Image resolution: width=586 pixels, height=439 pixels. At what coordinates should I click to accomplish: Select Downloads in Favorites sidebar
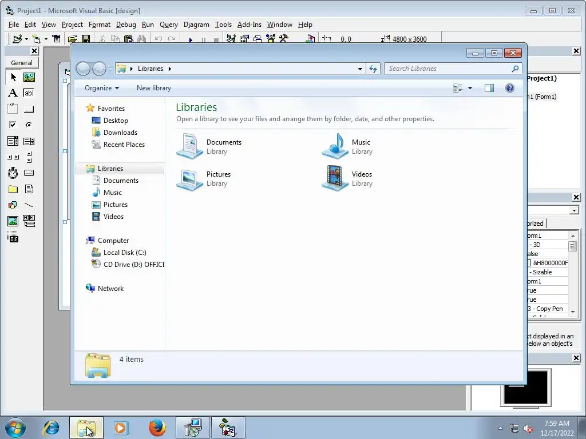coord(120,133)
